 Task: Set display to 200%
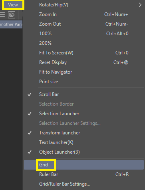[84, 43]
